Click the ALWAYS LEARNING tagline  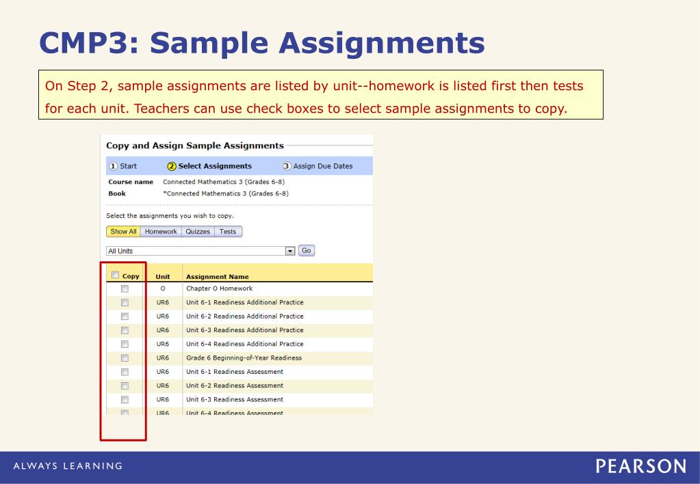pyautogui.click(x=68, y=466)
